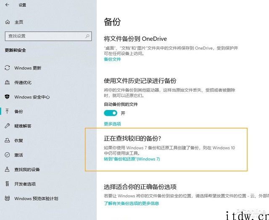Click the 查找我的设备 icon
269x220 pixels.
click(7, 170)
